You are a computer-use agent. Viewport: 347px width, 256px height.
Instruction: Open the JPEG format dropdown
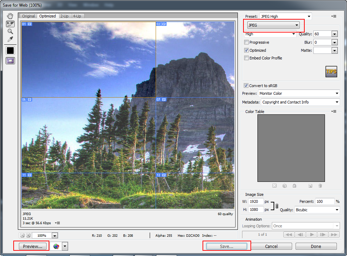[273, 25]
